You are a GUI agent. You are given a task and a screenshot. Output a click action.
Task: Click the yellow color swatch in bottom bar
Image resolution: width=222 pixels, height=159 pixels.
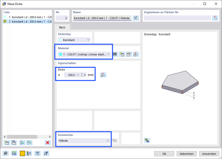(x=22, y=153)
